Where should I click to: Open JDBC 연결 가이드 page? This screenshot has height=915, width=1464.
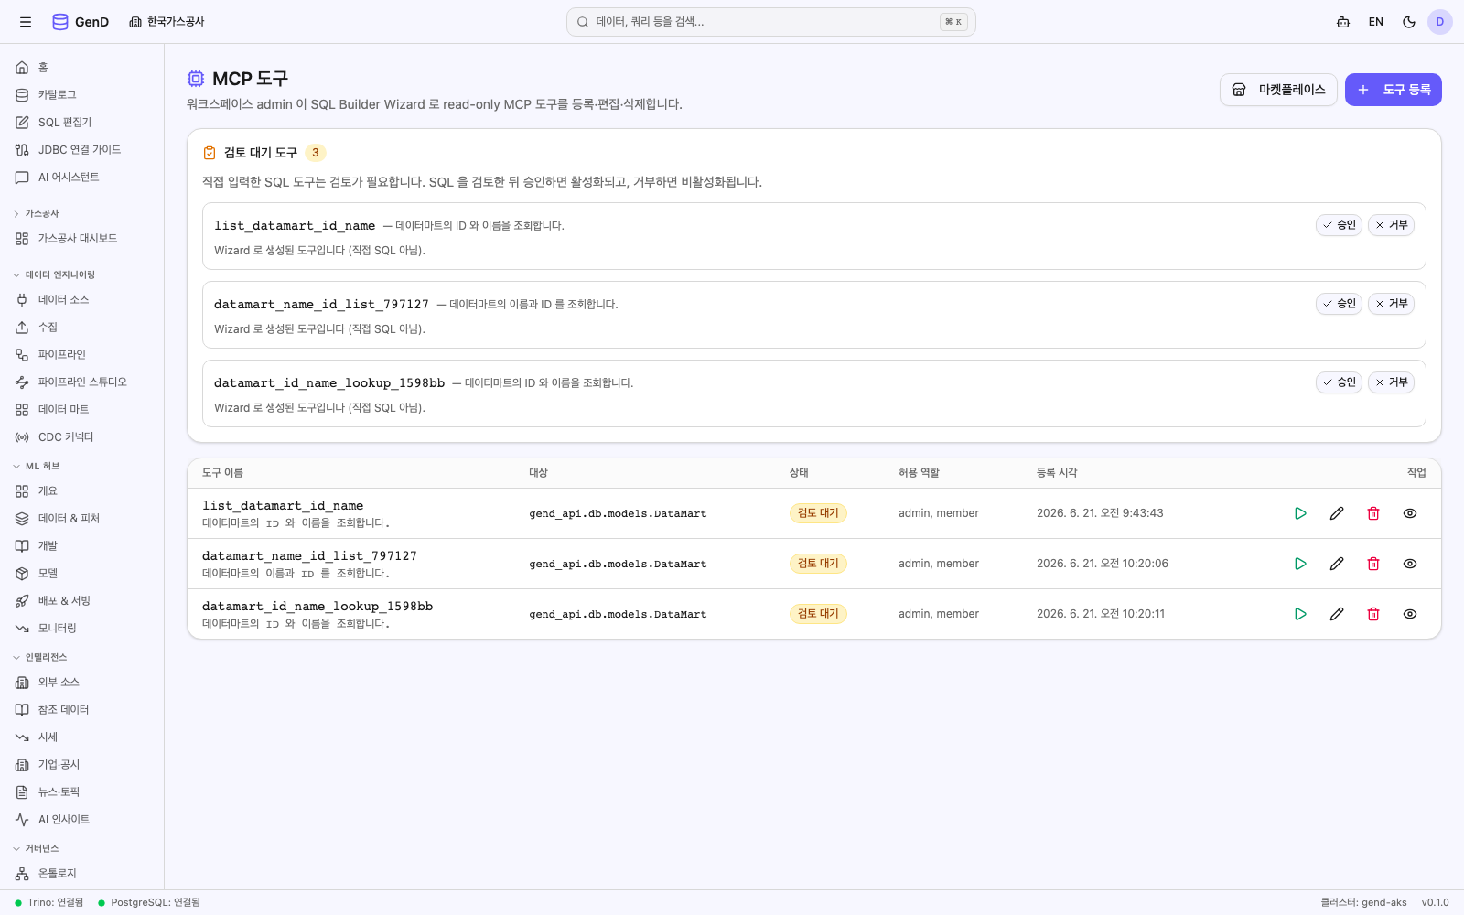pyautogui.click(x=81, y=150)
